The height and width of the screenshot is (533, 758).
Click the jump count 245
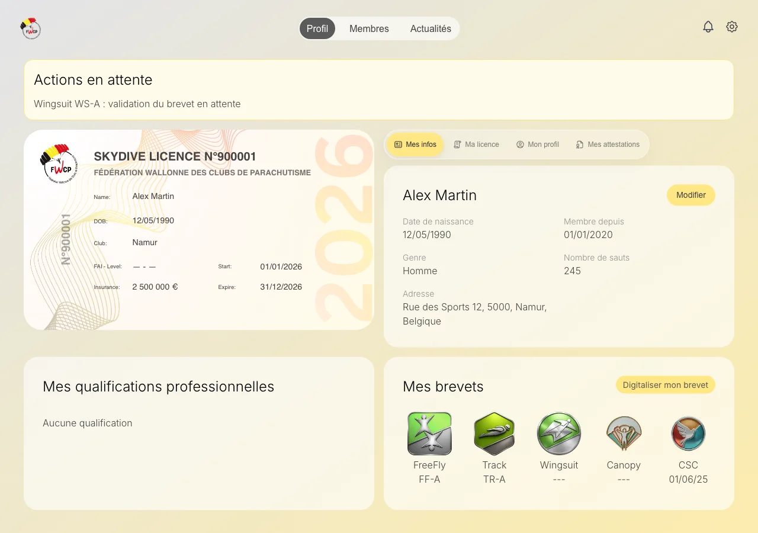pyautogui.click(x=572, y=271)
